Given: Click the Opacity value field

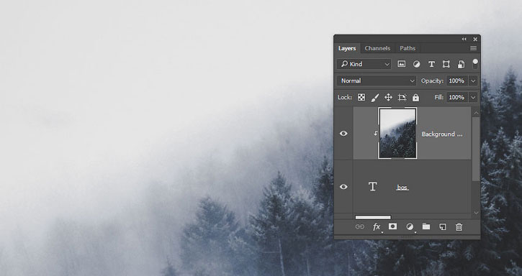Looking at the screenshot, I should pyautogui.click(x=456, y=80).
